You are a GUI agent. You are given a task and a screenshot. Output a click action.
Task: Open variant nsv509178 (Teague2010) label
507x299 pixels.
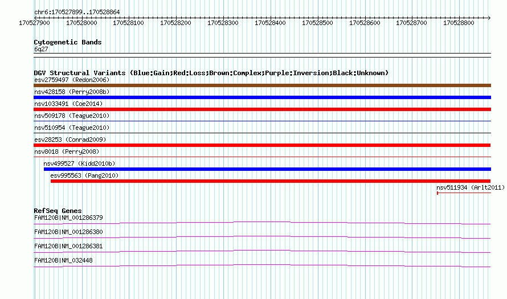pos(72,116)
